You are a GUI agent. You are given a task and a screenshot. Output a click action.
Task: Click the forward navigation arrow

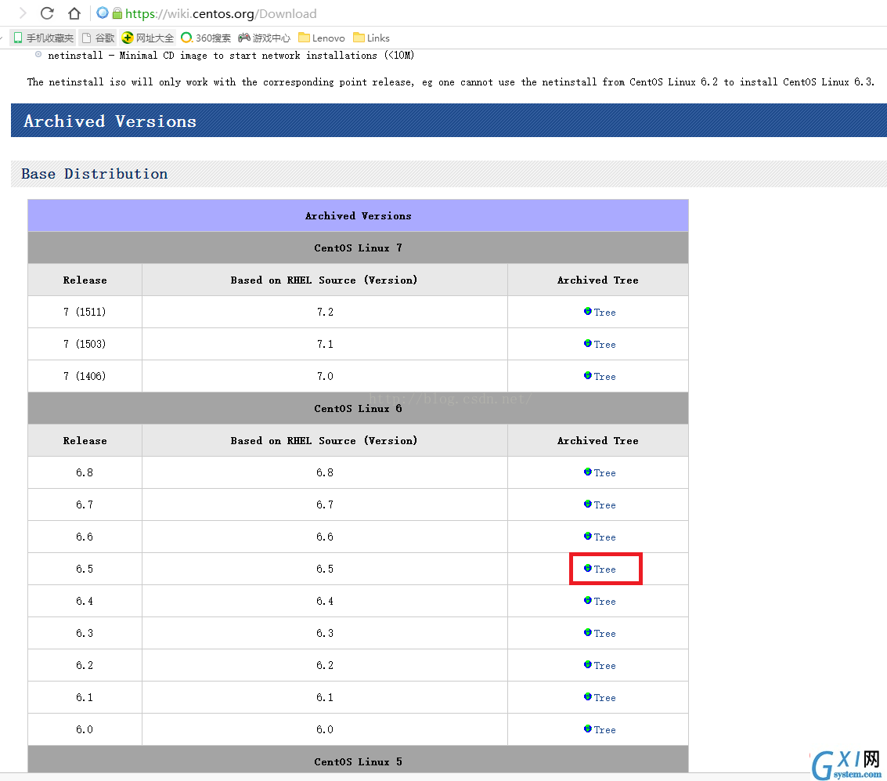[23, 13]
